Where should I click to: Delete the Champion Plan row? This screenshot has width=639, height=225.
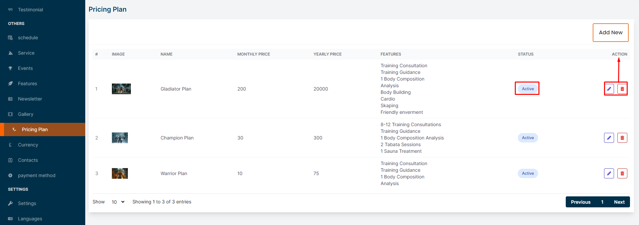coord(622,138)
